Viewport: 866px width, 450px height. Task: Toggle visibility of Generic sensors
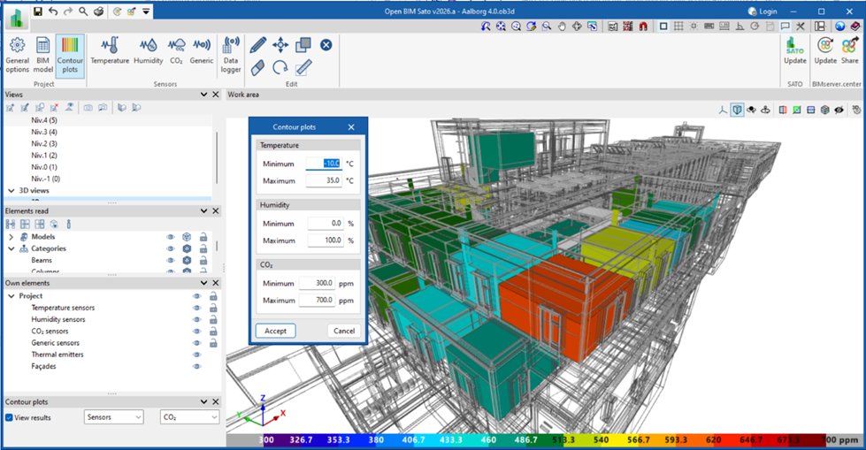196,343
